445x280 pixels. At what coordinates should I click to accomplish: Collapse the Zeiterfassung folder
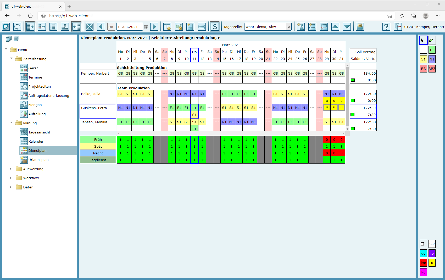11,59
